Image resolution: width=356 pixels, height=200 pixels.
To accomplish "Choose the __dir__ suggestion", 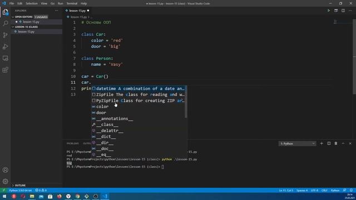I will 139,143.
